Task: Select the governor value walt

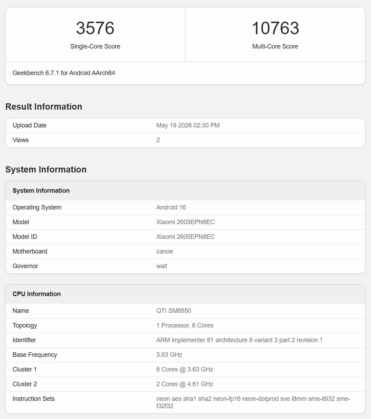Action: pyautogui.click(x=162, y=266)
